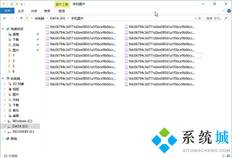This screenshot has height=158, width=232.
Task: Open folder 1 in the navigation pane
Action: click(x=13, y=55)
